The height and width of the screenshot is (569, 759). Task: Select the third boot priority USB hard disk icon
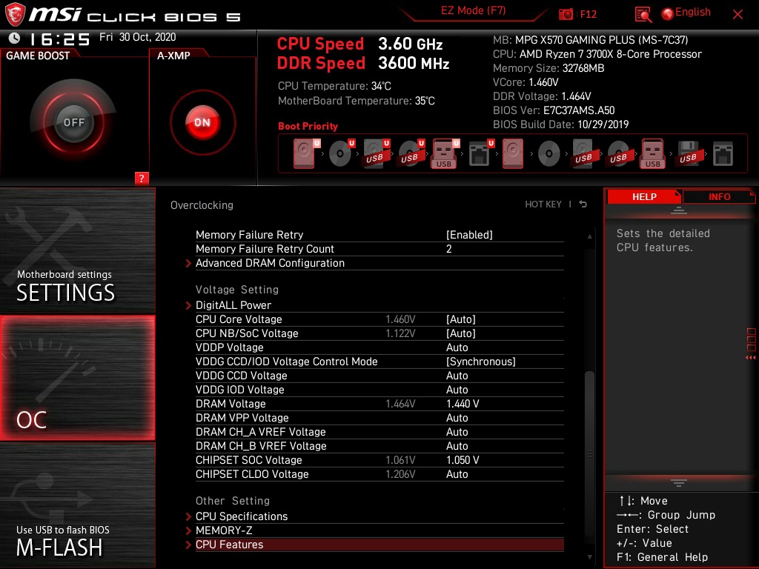tap(376, 154)
